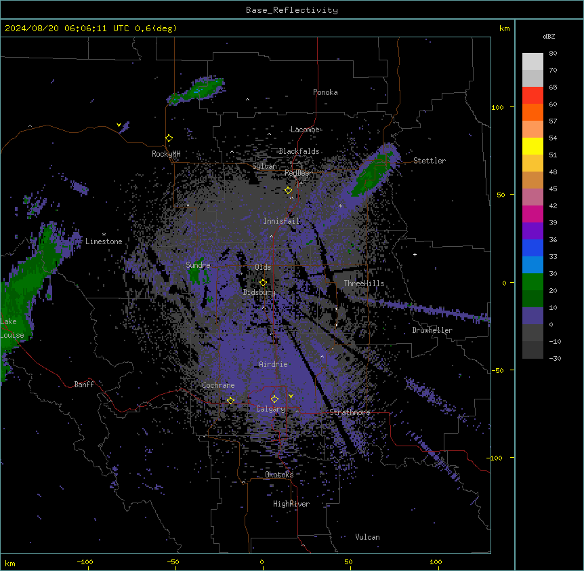Click the Blackfalds city label
This screenshot has height=571, width=584.
299,151
